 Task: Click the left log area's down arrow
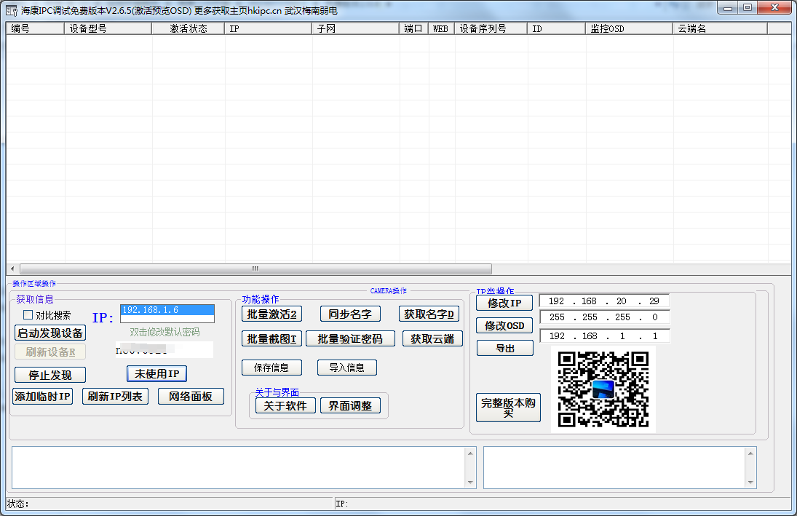pyautogui.click(x=470, y=483)
